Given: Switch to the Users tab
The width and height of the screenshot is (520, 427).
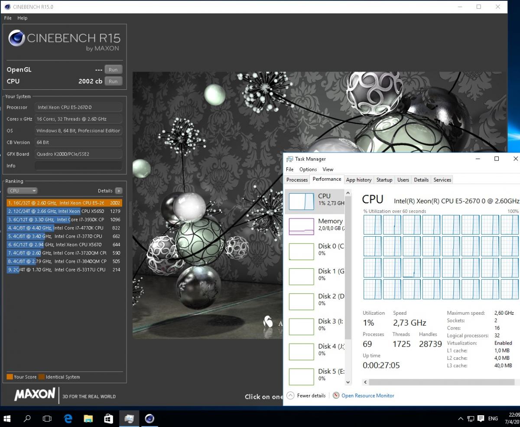Looking at the screenshot, I should point(403,180).
